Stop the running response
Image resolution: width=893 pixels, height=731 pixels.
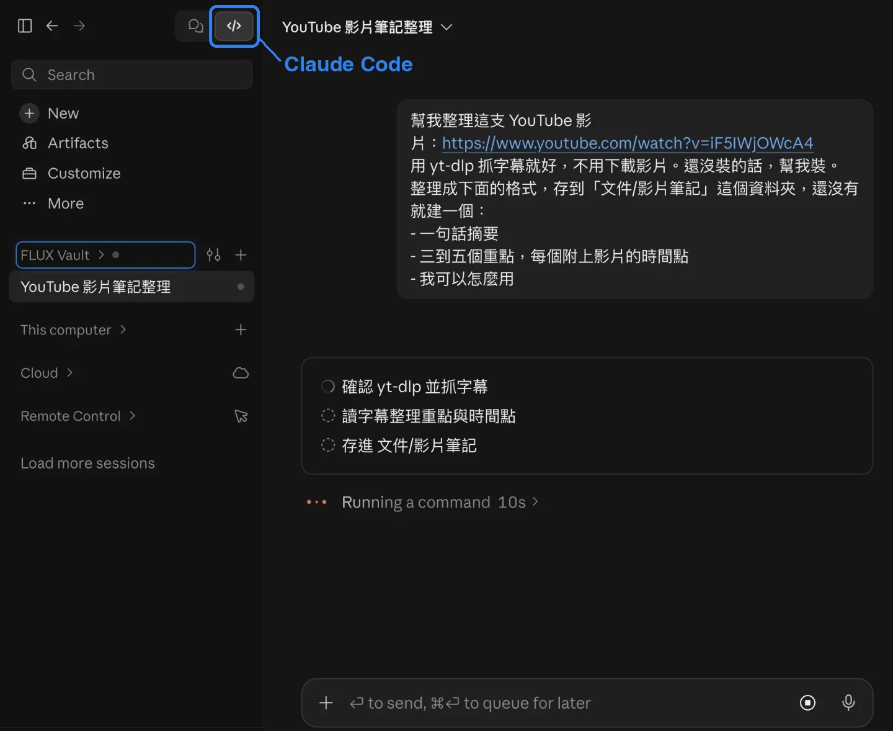click(x=807, y=703)
